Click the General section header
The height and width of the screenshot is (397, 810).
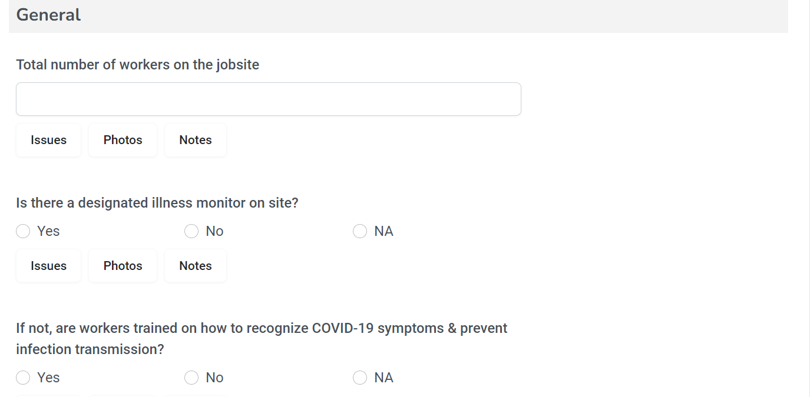tap(48, 15)
